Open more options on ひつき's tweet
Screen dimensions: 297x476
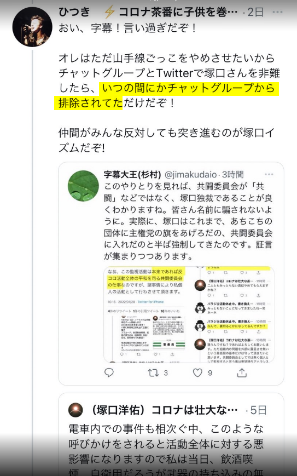(x=277, y=12)
